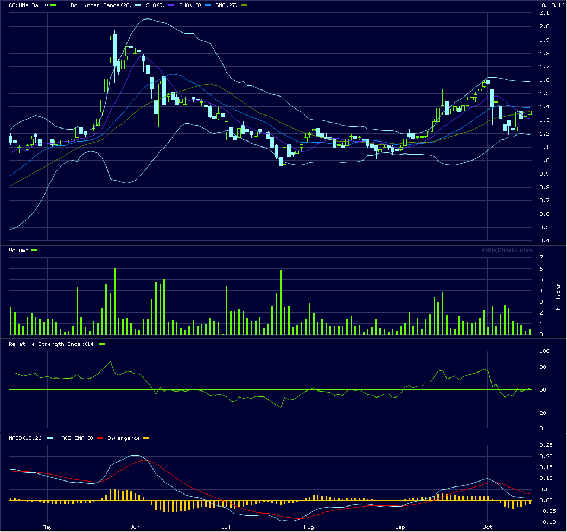Click the Oct label on time axis
Image resolution: width=567 pixels, height=532 pixels.
tap(487, 527)
